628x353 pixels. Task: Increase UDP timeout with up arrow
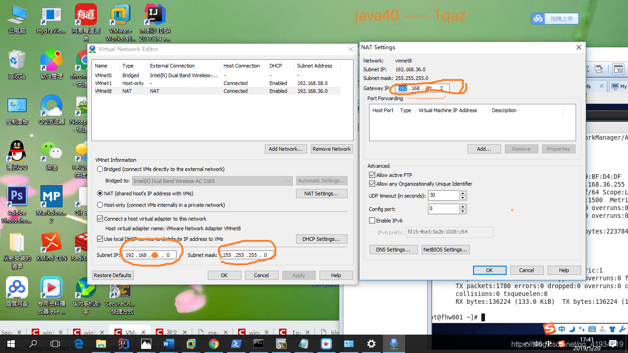[463, 193]
